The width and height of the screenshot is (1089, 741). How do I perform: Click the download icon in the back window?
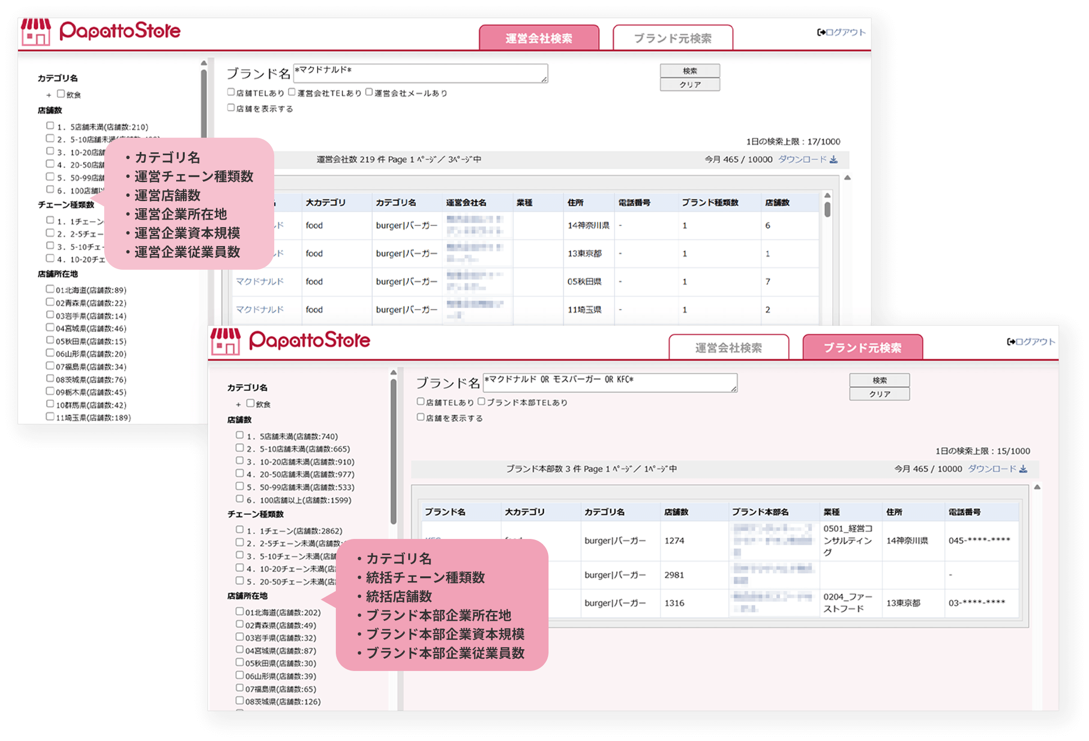pos(834,159)
